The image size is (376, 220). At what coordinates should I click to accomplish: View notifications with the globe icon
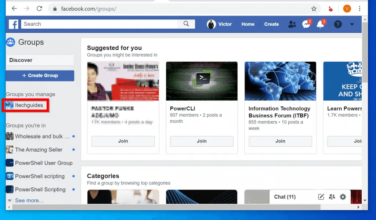click(320, 24)
